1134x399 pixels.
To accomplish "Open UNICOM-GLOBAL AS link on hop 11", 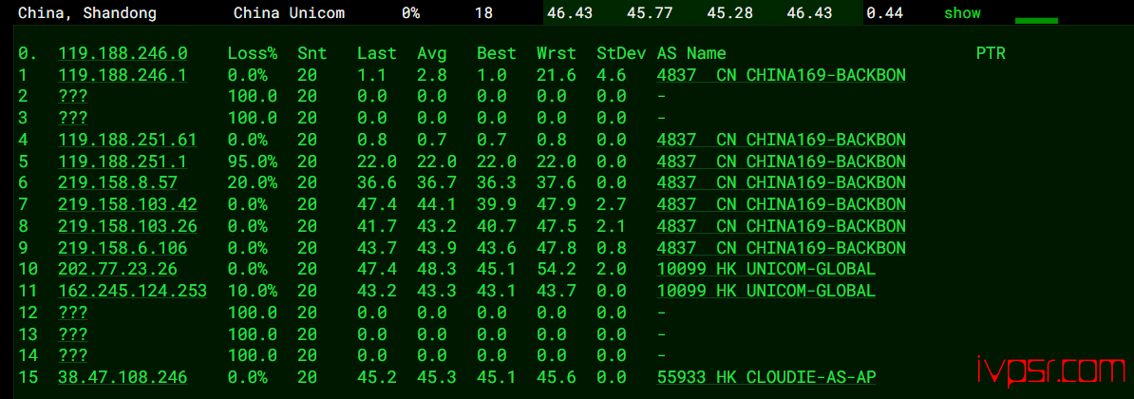I will click(x=765, y=291).
